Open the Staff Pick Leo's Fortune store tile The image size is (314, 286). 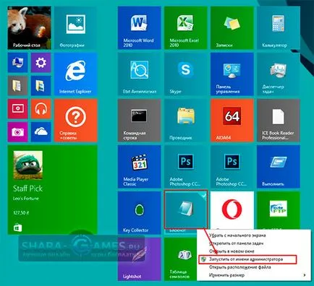click(53, 190)
